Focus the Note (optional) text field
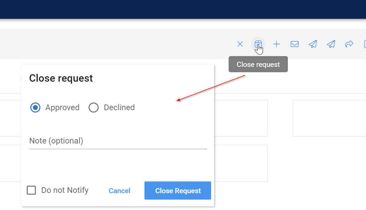 (x=118, y=141)
